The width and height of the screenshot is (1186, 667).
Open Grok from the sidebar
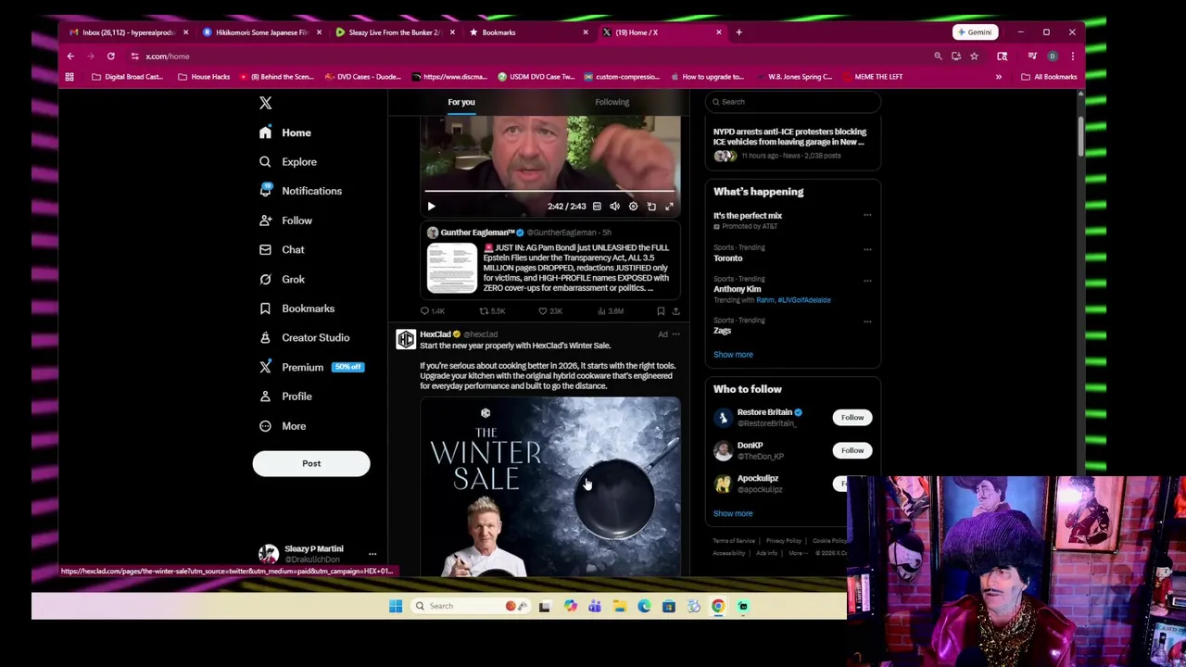point(282,279)
